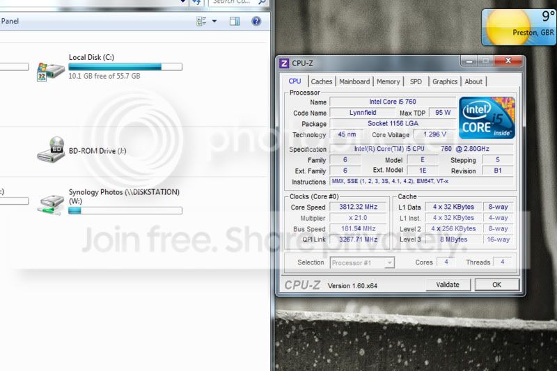Viewport: 557px width, 371px height.
Task: Switch to the Mainboard tab
Action: [x=354, y=81]
